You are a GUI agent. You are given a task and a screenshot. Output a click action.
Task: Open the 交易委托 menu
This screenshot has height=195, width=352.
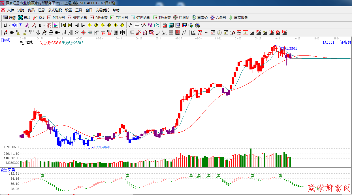pos(102,10)
